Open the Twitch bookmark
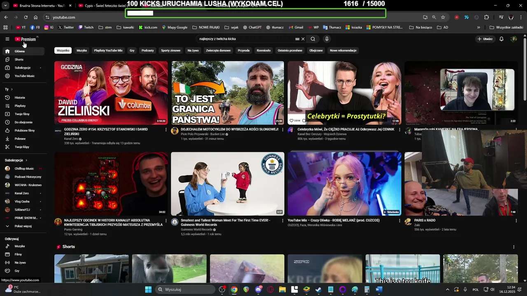The height and width of the screenshot is (296, 527). click(x=86, y=28)
